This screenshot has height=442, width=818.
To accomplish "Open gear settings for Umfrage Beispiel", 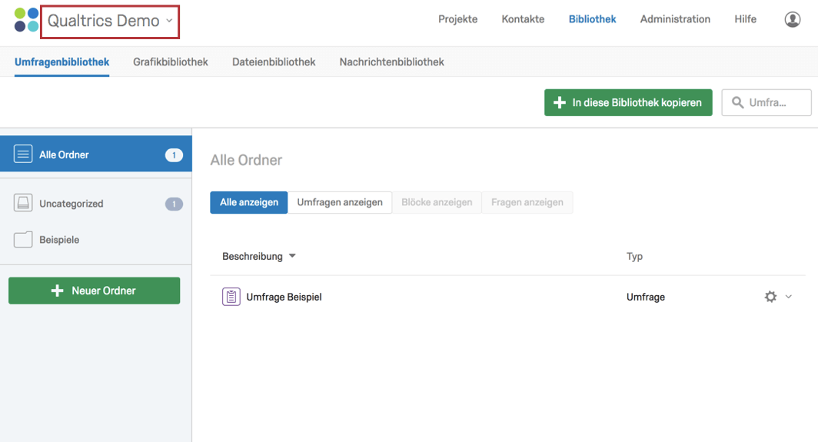I will [770, 297].
